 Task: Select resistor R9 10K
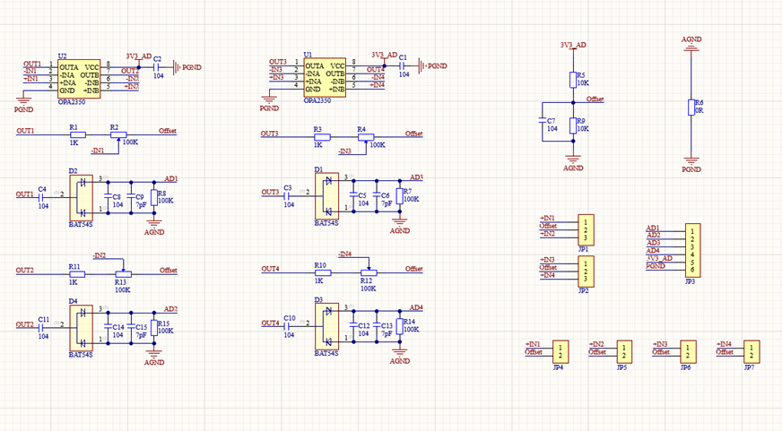(x=573, y=125)
